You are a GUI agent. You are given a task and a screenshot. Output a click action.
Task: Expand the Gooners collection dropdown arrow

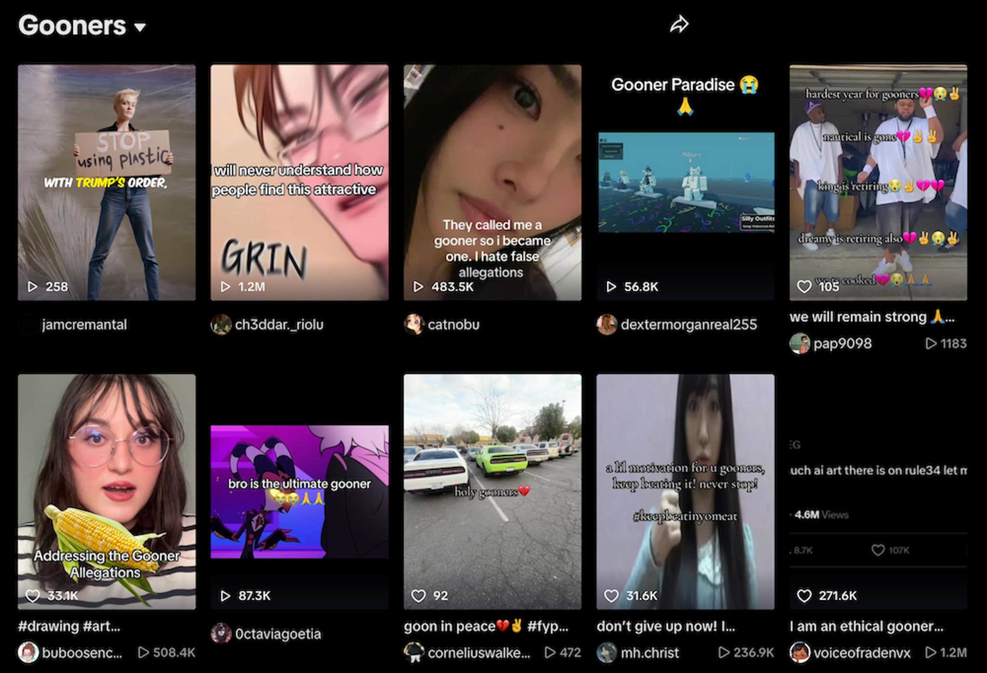point(140,27)
